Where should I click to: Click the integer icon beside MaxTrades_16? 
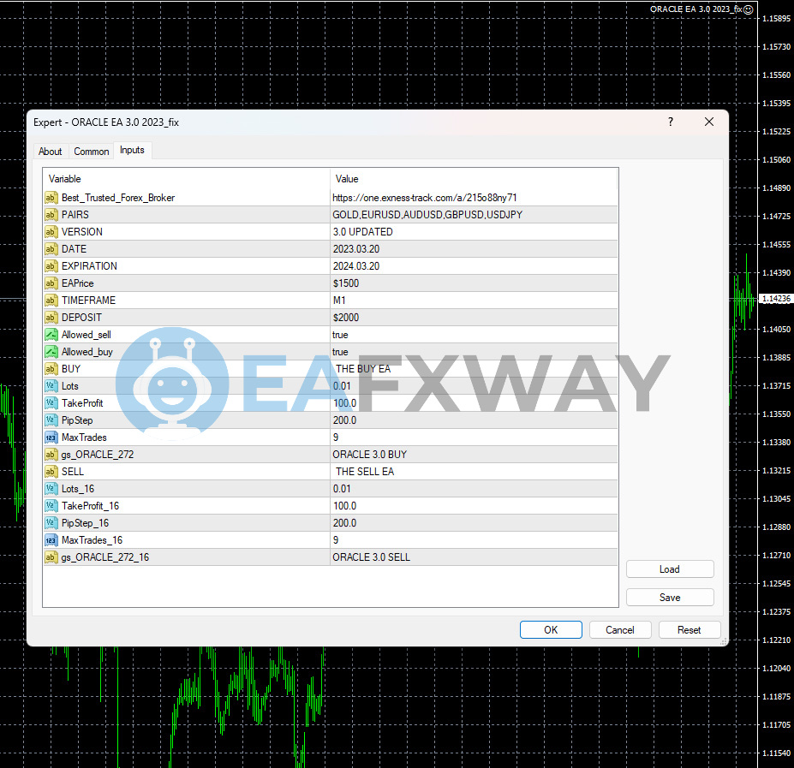pyautogui.click(x=51, y=540)
